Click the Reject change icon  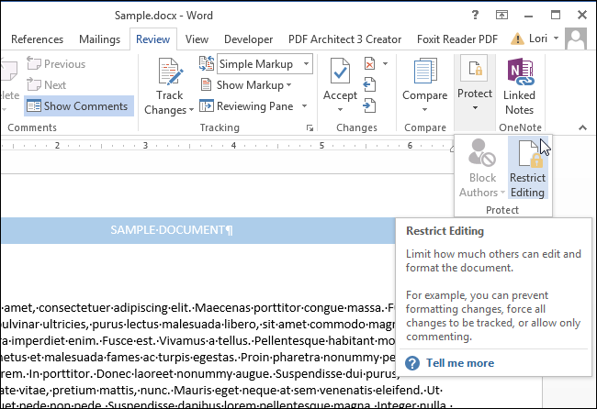(x=369, y=64)
